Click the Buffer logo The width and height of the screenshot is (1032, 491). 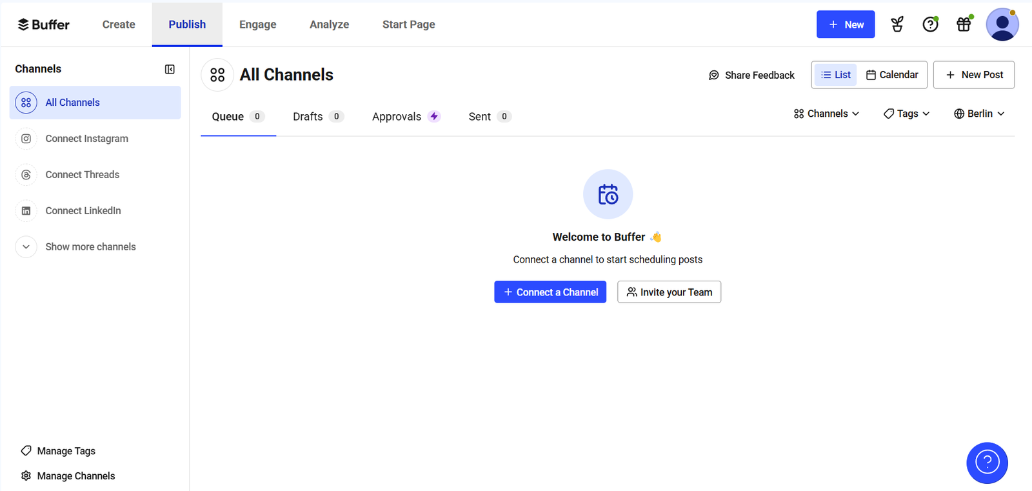[44, 25]
